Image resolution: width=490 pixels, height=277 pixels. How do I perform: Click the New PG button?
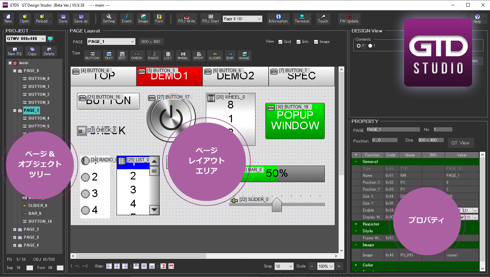(x=15, y=51)
